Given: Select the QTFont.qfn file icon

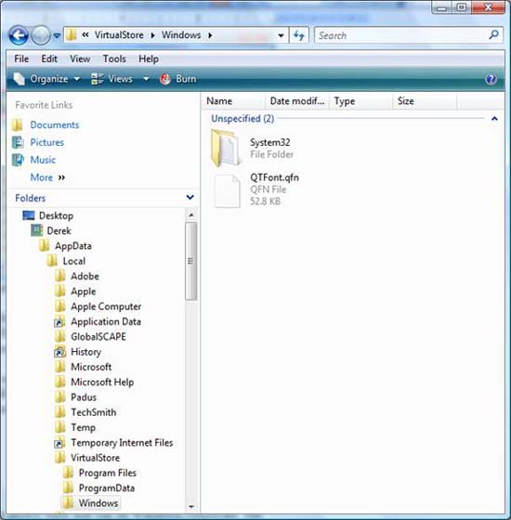Looking at the screenshot, I should (x=227, y=190).
